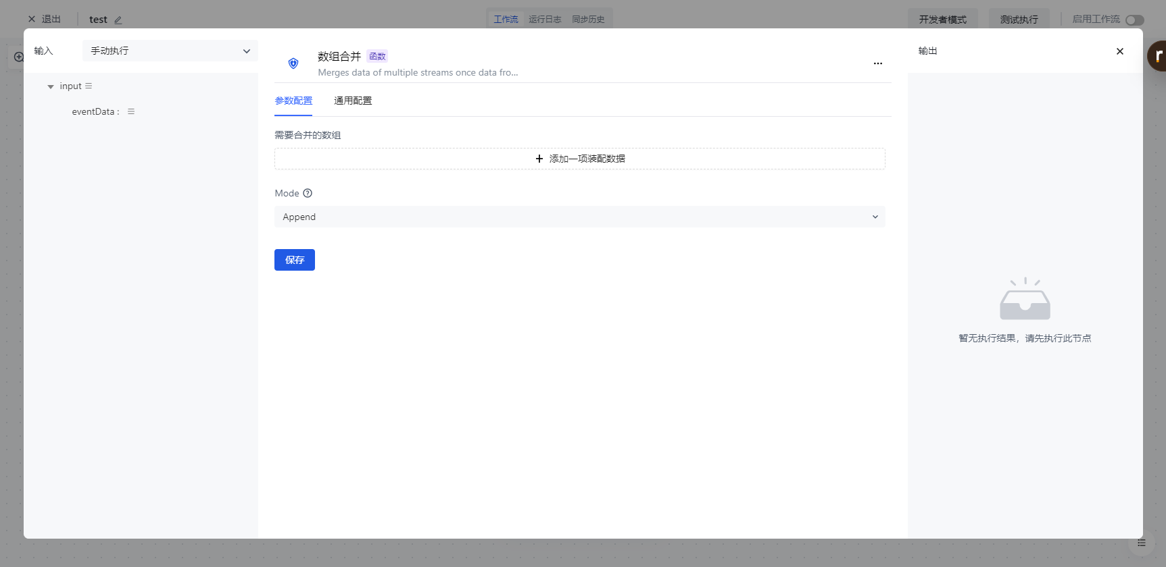Open the Mode dropdown showing Append

click(x=579, y=217)
